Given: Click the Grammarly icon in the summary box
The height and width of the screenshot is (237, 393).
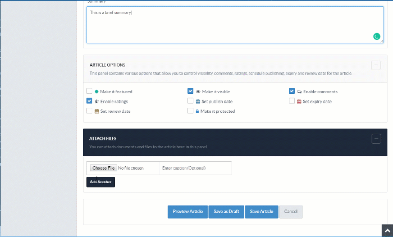Looking at the screenshot, I should [x=377, y=37].
